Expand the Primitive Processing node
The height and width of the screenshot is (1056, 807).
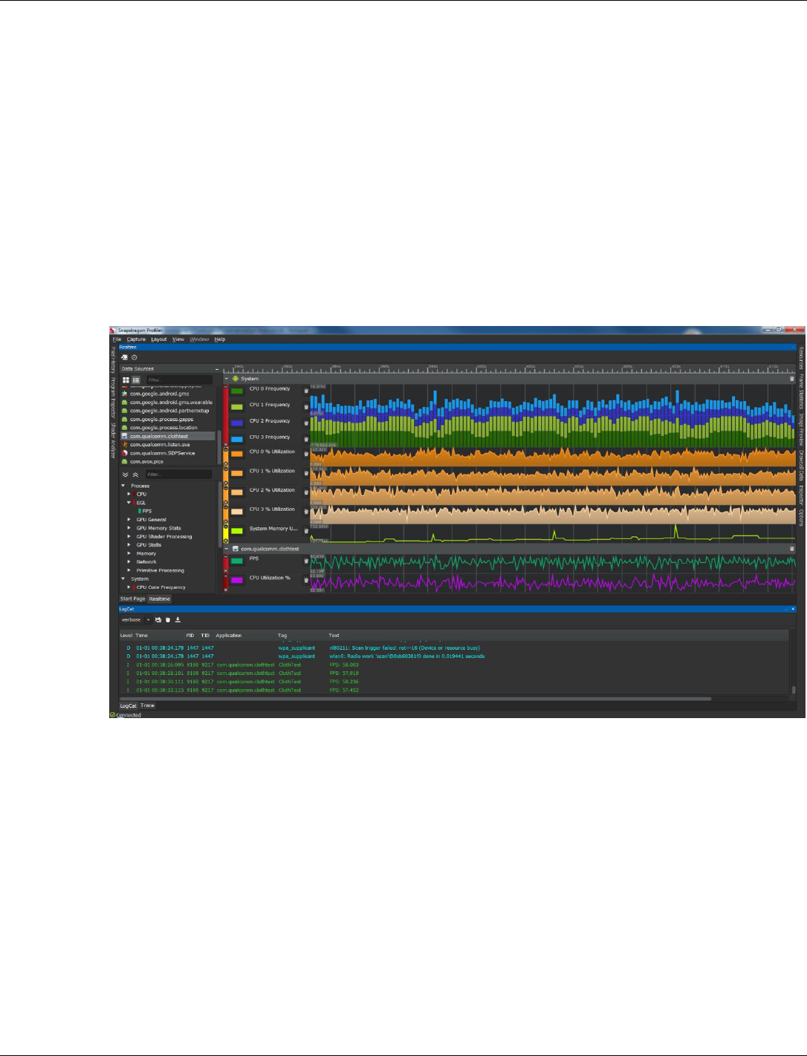pos(129,570)
